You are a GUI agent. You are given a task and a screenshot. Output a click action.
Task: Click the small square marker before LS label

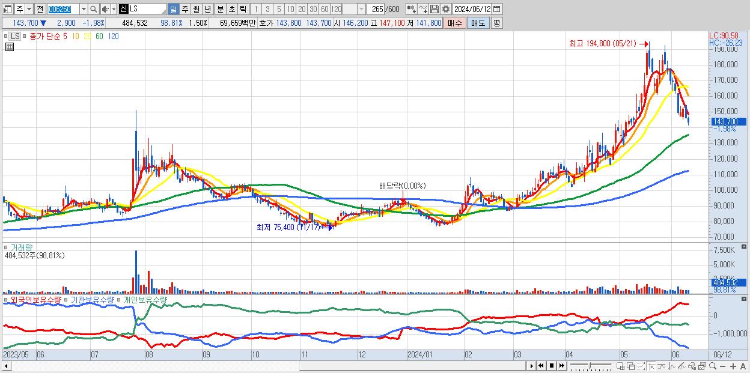[6, 37]
